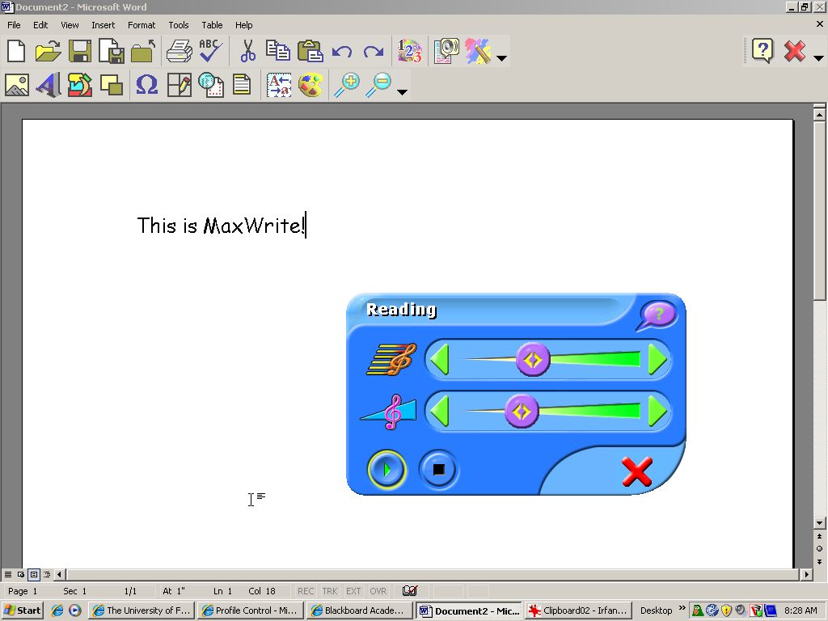Open the question mark help icon
The height and width of the screenshot is (621, 828).
click(x=763, y=52)
